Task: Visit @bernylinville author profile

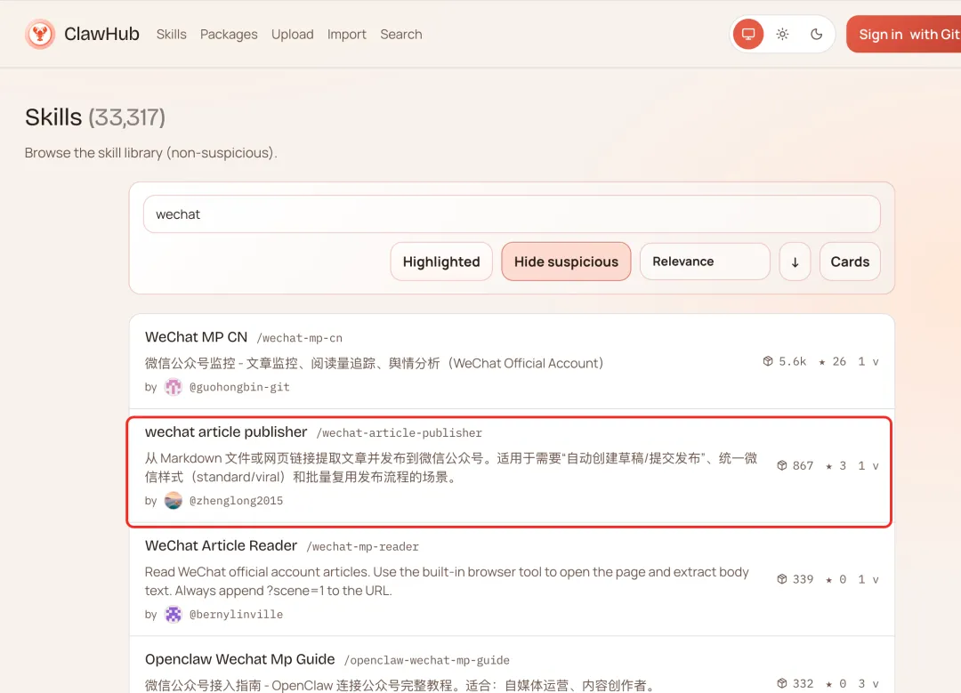Action: point(236,614)
